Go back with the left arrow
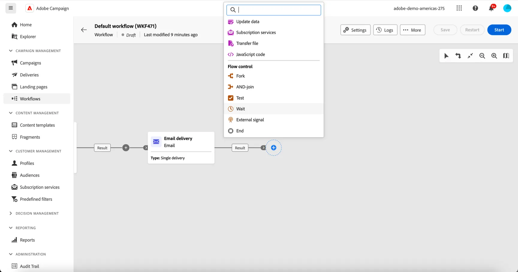The height and width of the screenshot is (272, 518). (x=84, y=30)
